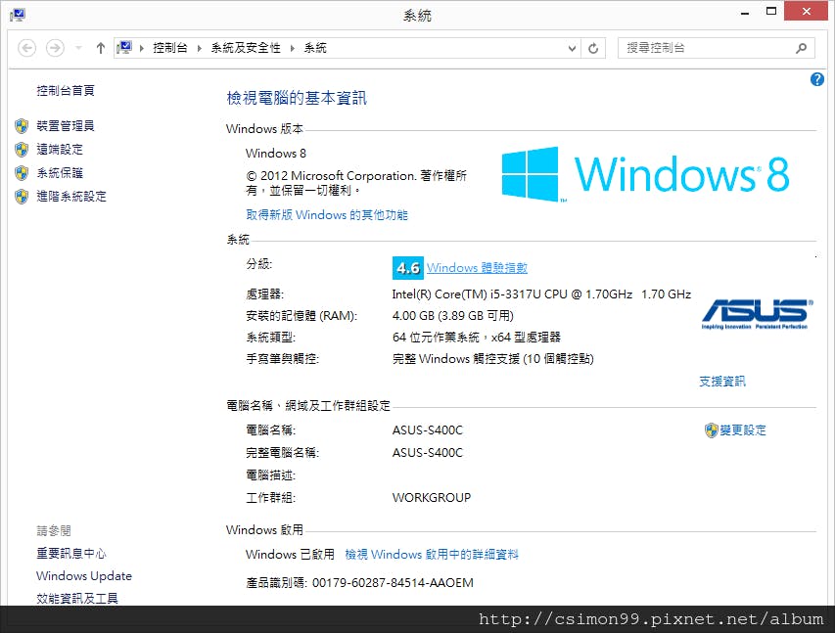Screen dimensions: 835x633
Task: Open recent locations dropdown beside Forward arrow
Action: coord(79,49)
